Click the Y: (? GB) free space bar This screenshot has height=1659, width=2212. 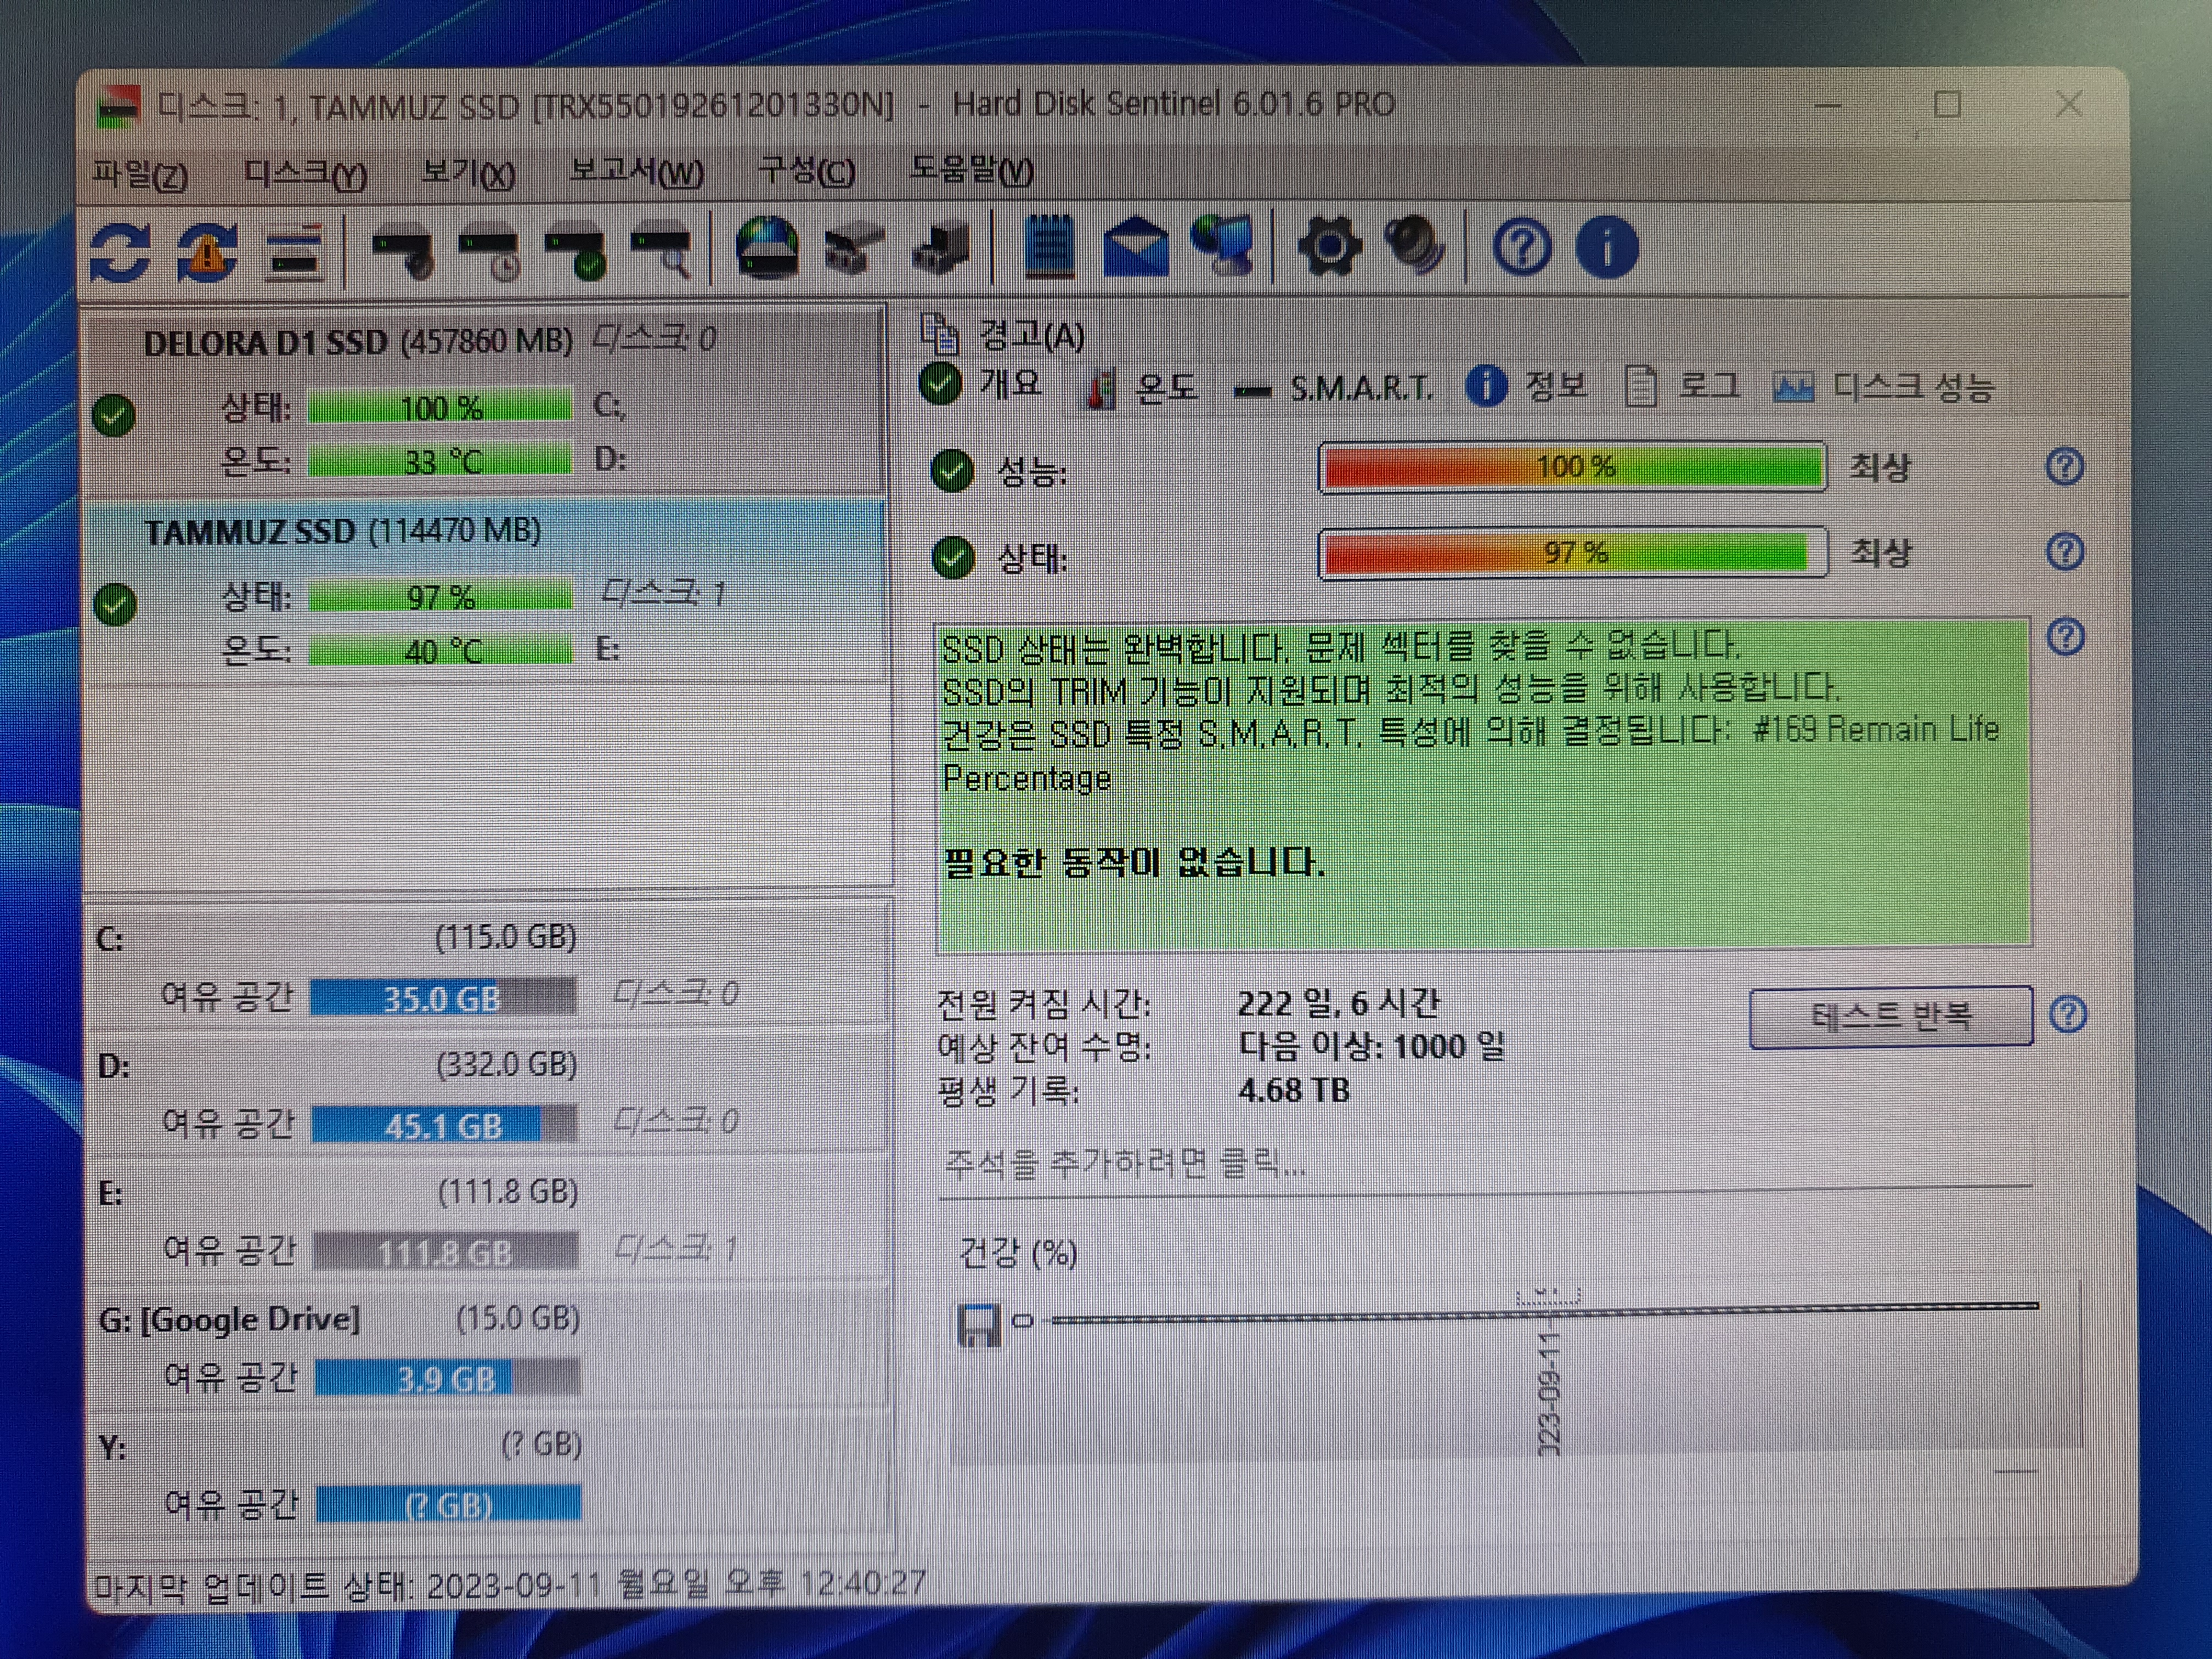pos(448,1504)
